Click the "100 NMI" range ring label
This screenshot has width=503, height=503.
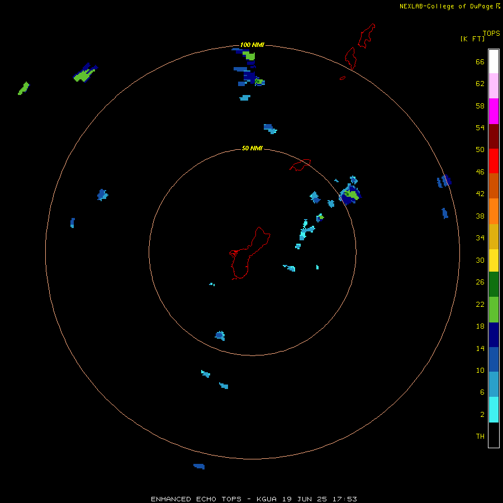click(x=252, y=45)
